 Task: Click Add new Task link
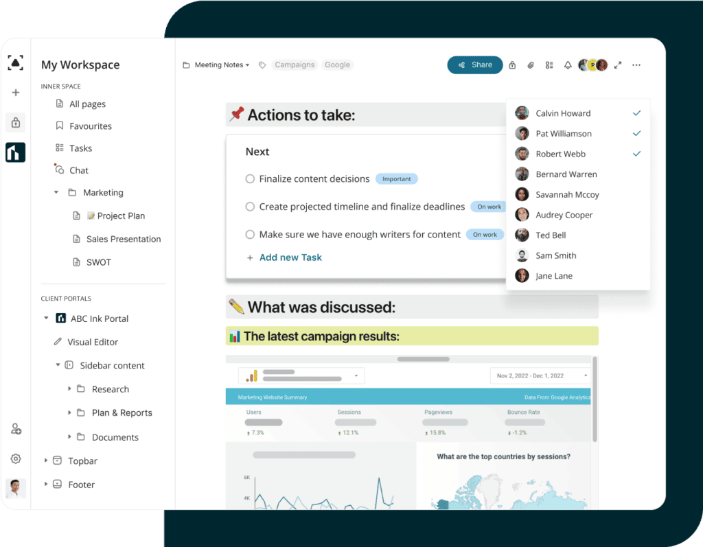290,257
